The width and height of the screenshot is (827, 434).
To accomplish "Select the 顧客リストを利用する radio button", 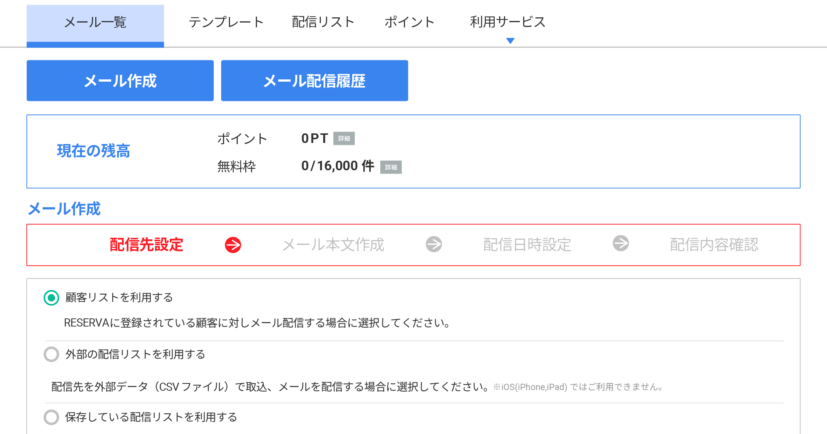I will click(x=51, y=298).
